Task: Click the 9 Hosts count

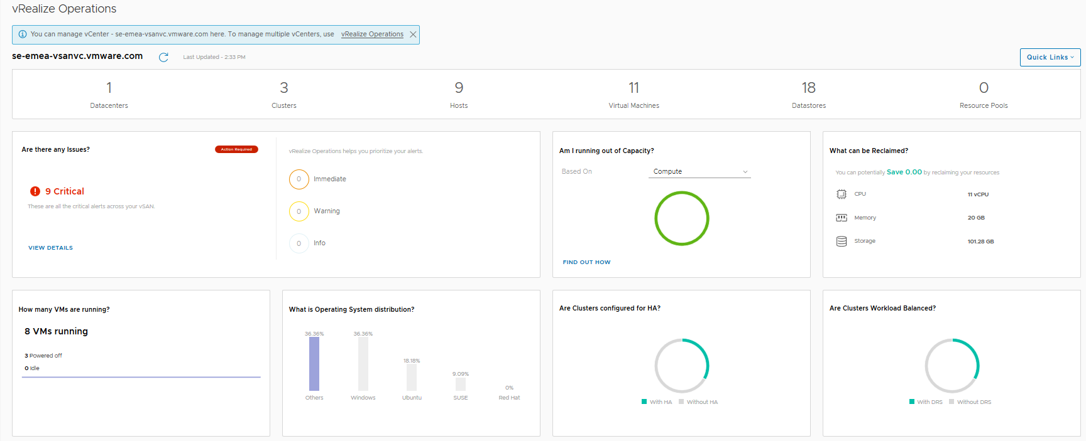Action: click(x=459, y=88)
